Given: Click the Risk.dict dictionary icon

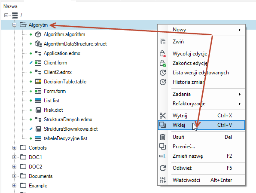Looking at the screenshot, I should click(x=38, y=110).
